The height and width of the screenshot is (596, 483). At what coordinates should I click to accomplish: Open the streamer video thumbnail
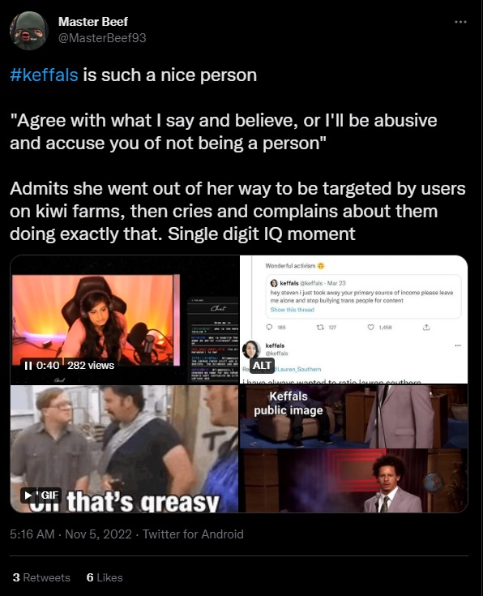coord(125,319)
